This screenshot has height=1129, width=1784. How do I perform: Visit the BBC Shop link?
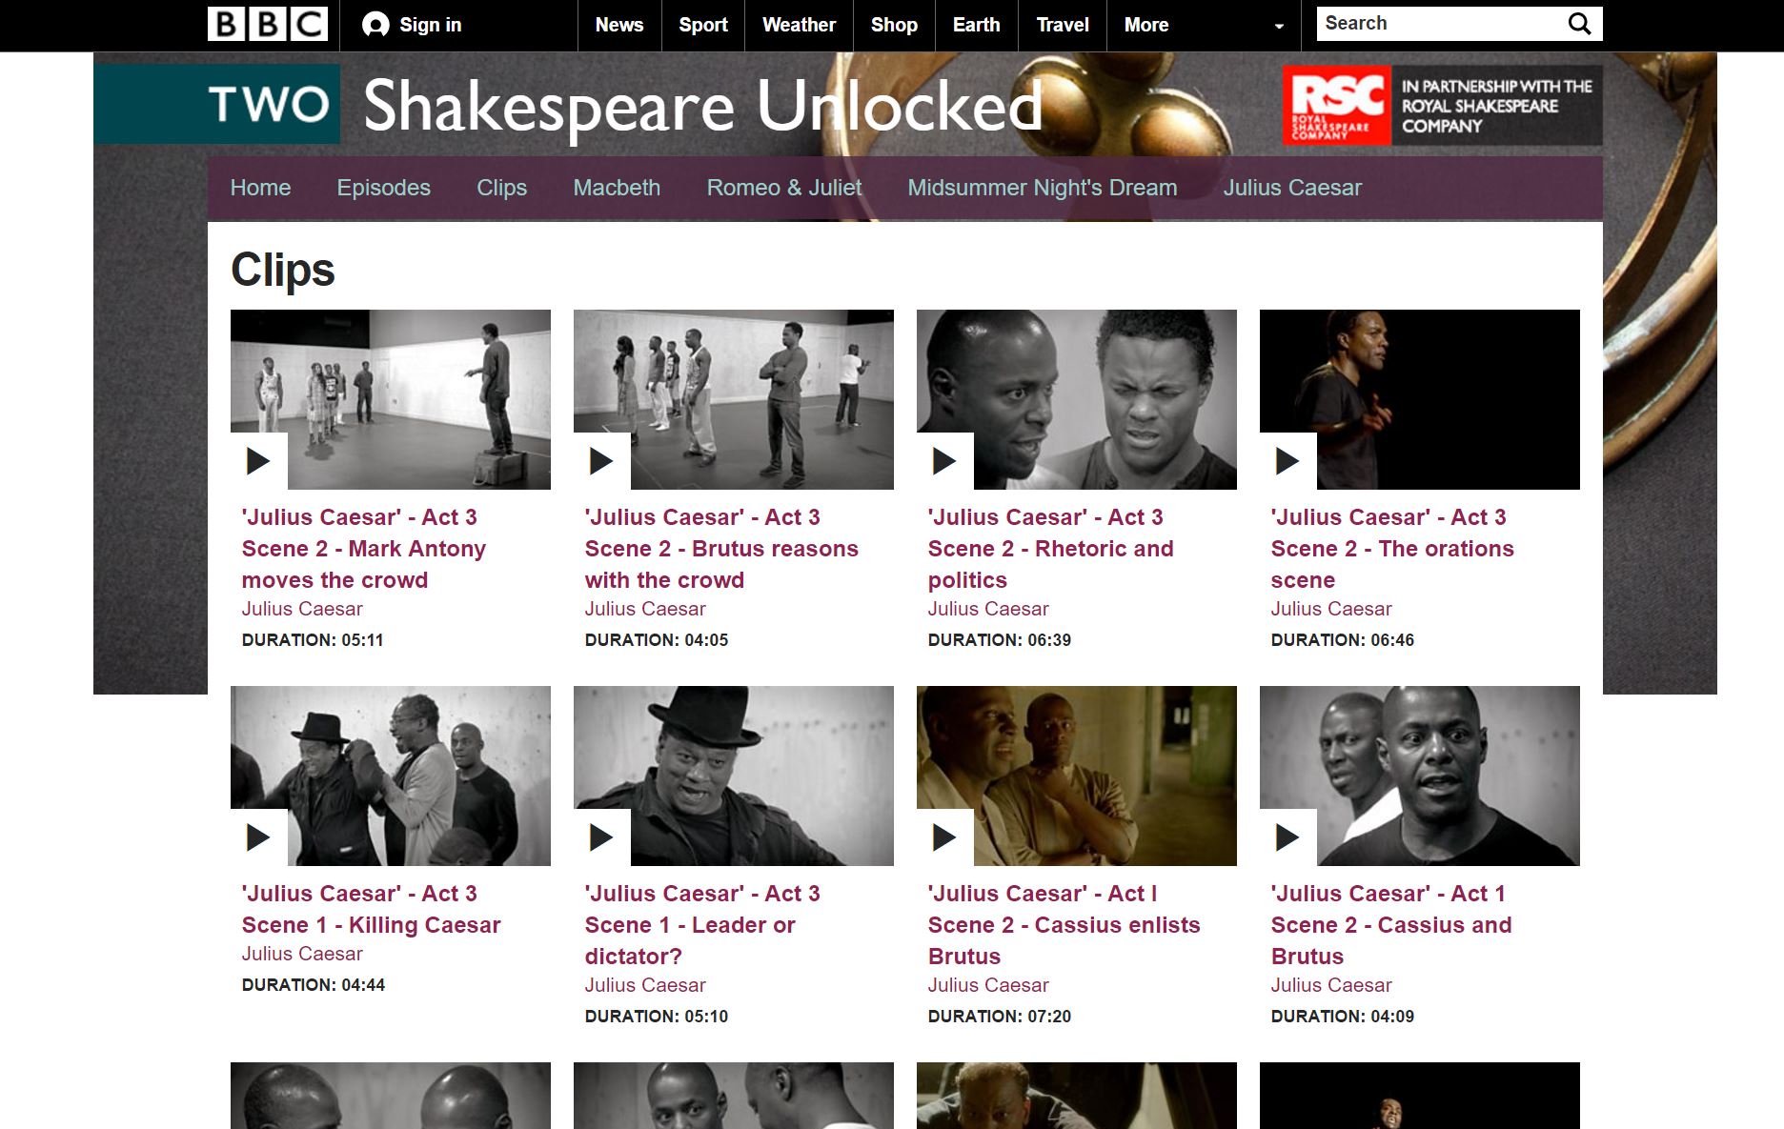[894, 25]
